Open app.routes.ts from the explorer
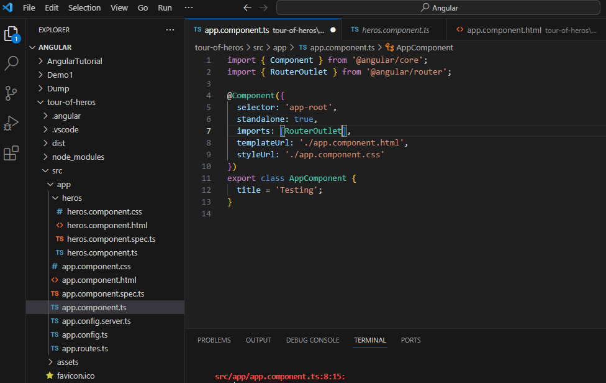The width and height of the screenshot is (606, 383). pyautogui.click(x=84, y=348)
